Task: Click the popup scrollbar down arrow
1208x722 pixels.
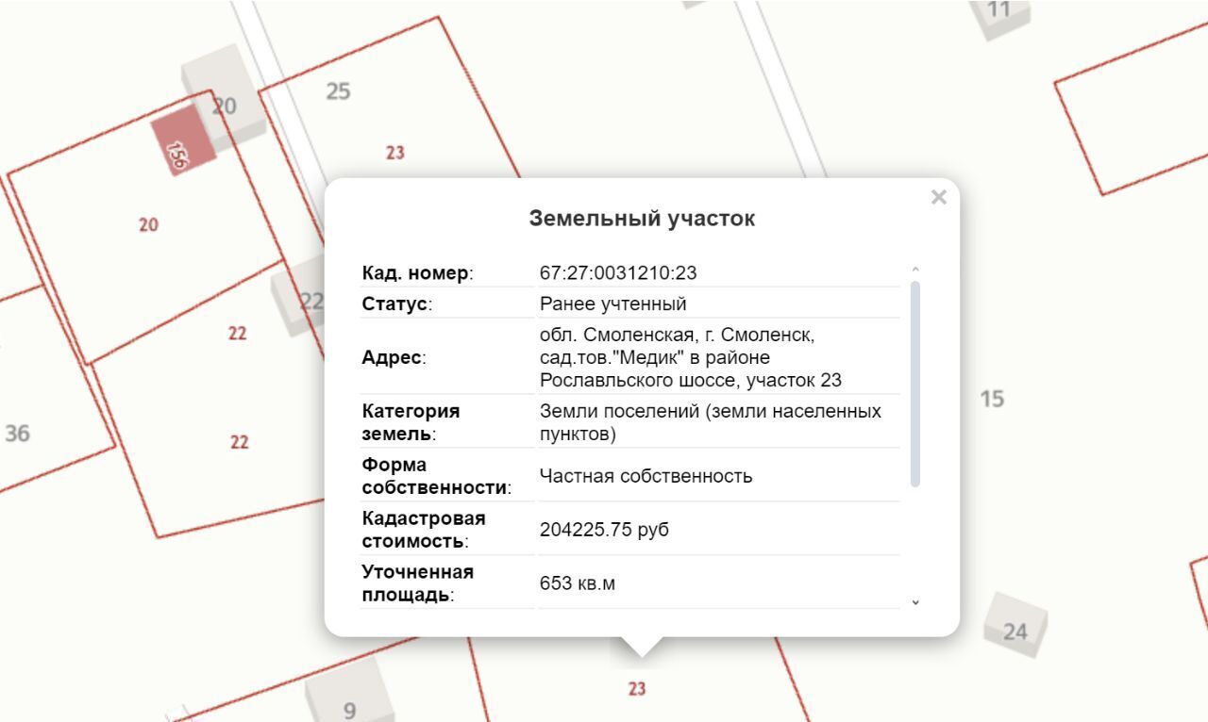Action: (x=914, y=601)
